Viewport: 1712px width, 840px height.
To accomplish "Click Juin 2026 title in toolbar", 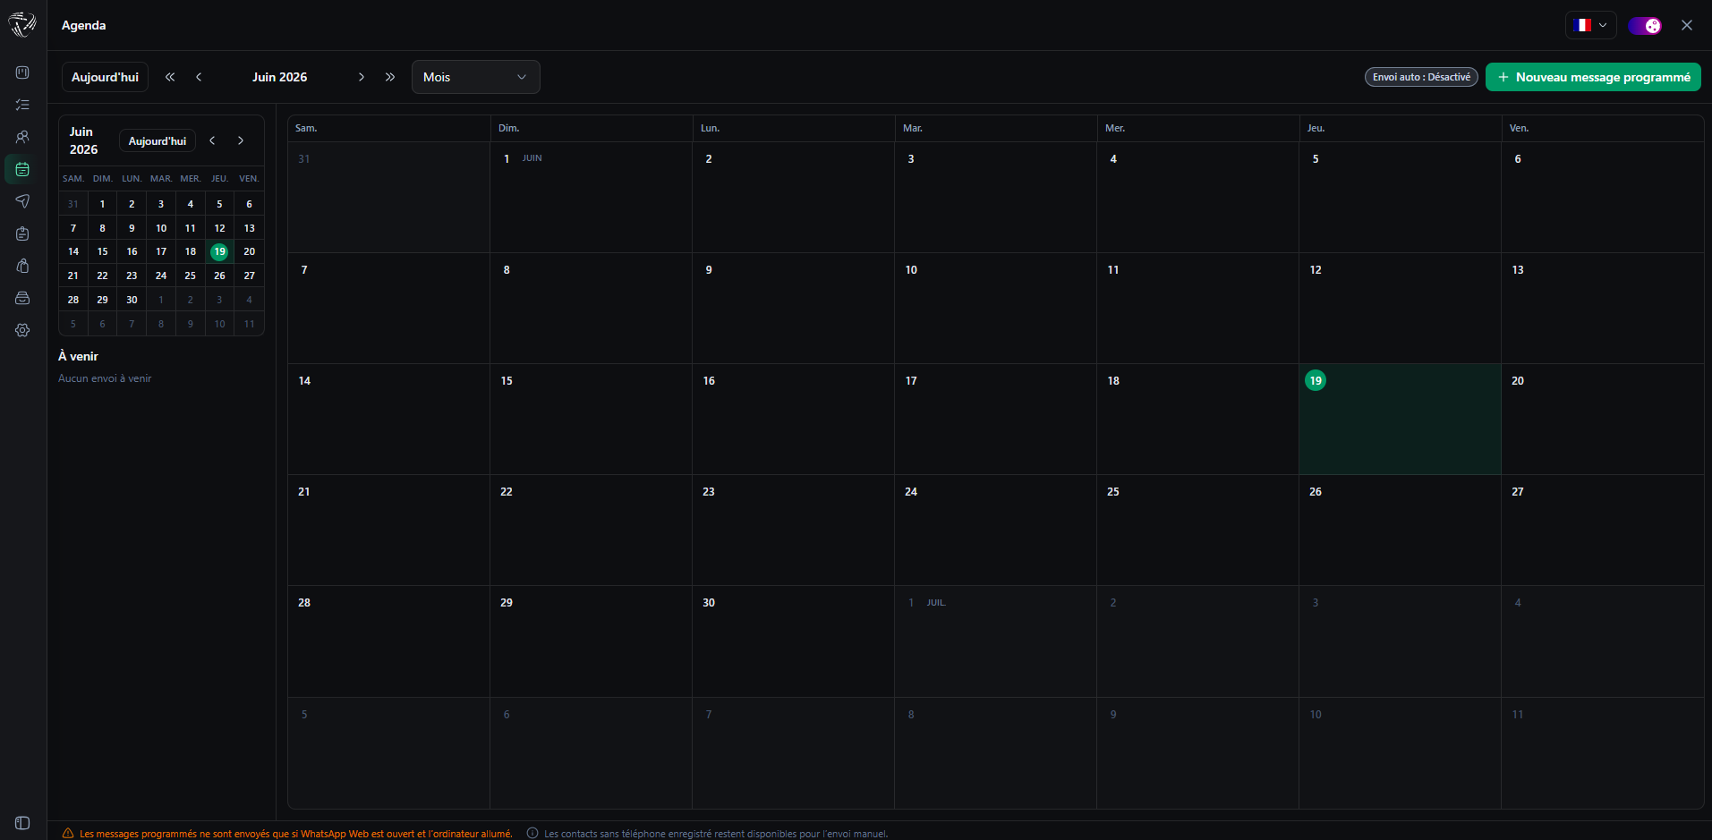I will [x=279, y=77].
